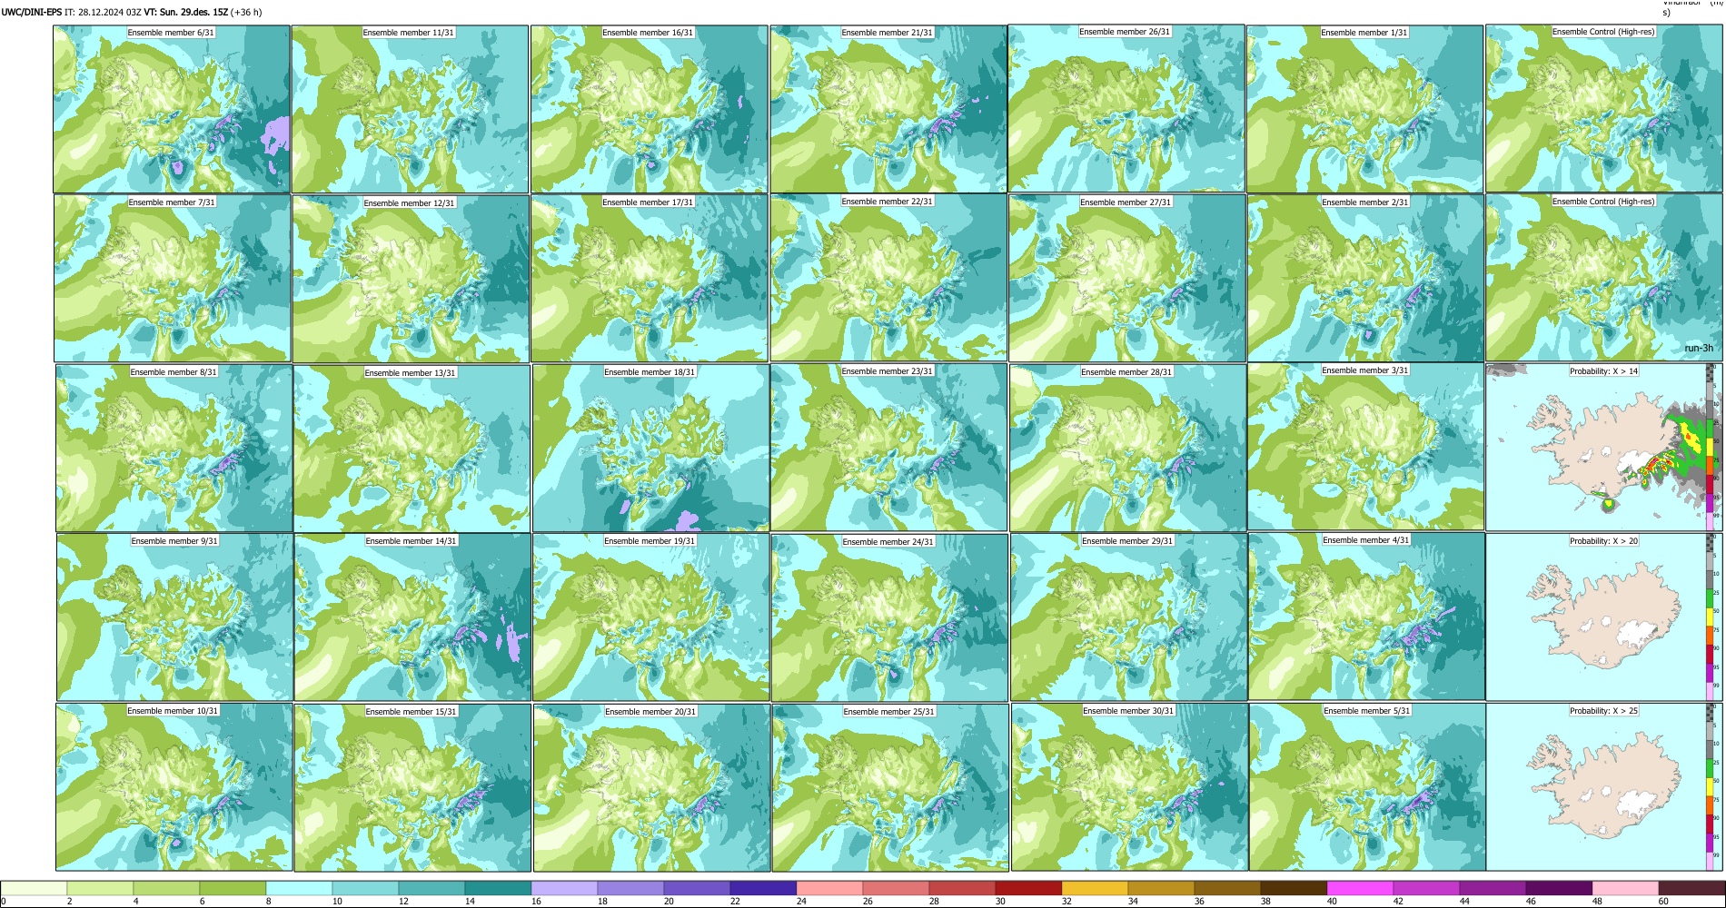Pick the 6–8 green legend swatch

(x=233, y=888)
